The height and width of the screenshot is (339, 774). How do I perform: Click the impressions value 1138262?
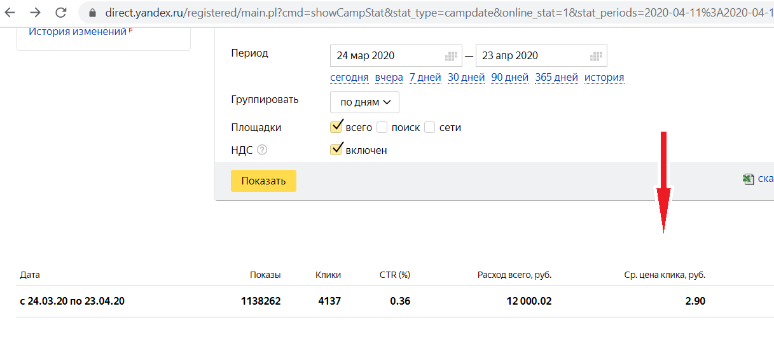point(261,301)
